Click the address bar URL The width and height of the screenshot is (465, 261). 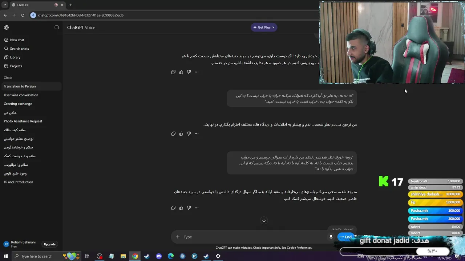coord(81,15)
